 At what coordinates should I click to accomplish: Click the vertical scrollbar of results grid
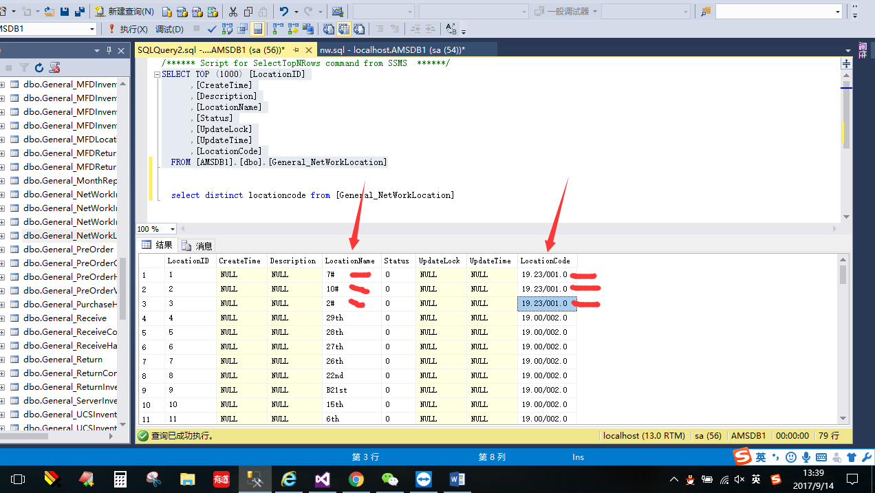pyautogui.click(x=843, y=339)
